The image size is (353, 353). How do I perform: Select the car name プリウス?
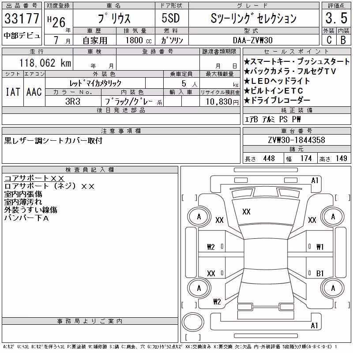coord(114,18)
